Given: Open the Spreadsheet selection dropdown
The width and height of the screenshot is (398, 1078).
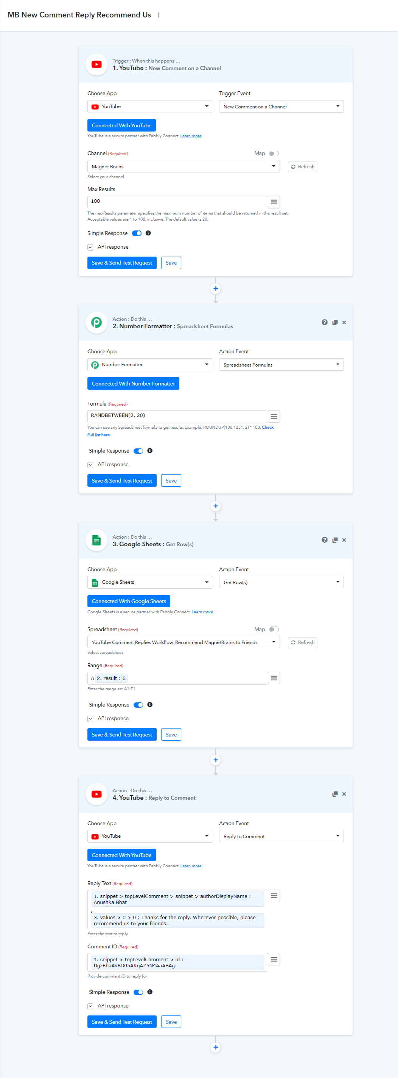Looking at the screenshot, I should (183, 642).
